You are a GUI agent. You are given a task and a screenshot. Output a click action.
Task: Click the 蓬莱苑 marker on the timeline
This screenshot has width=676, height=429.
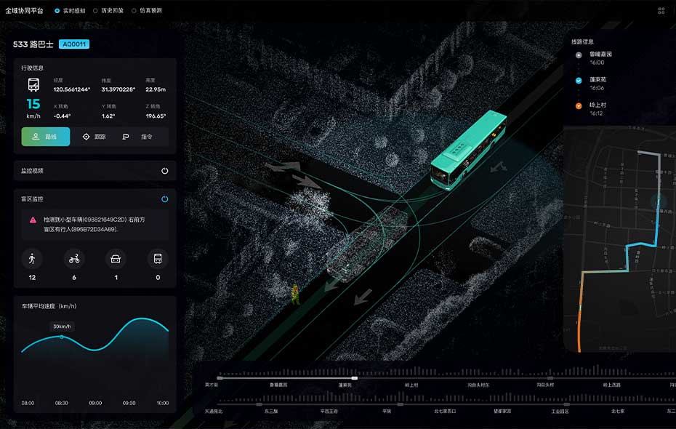pos(354,378)
